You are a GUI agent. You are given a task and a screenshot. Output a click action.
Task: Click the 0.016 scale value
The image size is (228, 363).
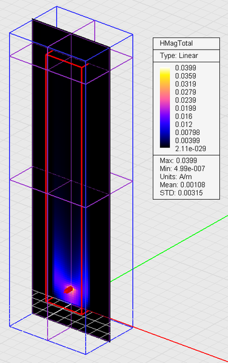click(x=184, y=116)
